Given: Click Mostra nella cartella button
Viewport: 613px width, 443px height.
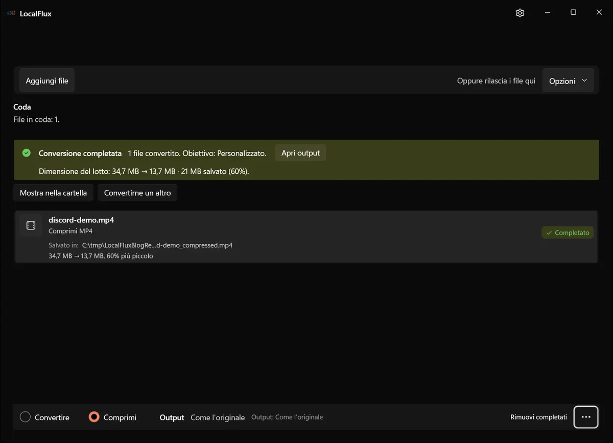Looking at the screenshot, I should click(53, 193).
